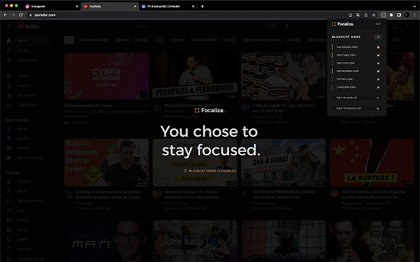Click the 'Blacklist mode is enabled' notice
420x262 pixels.
[x=210, y=171]
